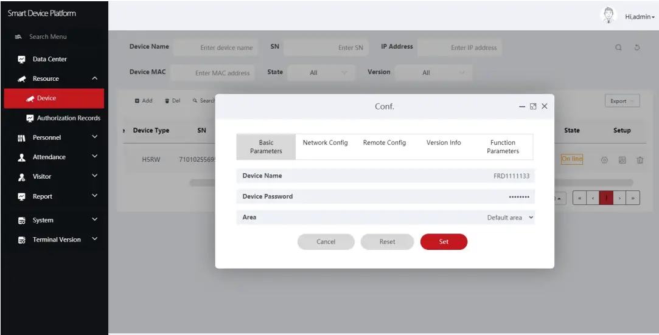Click the red Set button
The image size is (659, 335).
tap(444, 242)
